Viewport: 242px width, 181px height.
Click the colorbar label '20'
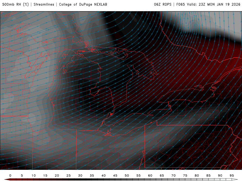click(x=57, y=176)
